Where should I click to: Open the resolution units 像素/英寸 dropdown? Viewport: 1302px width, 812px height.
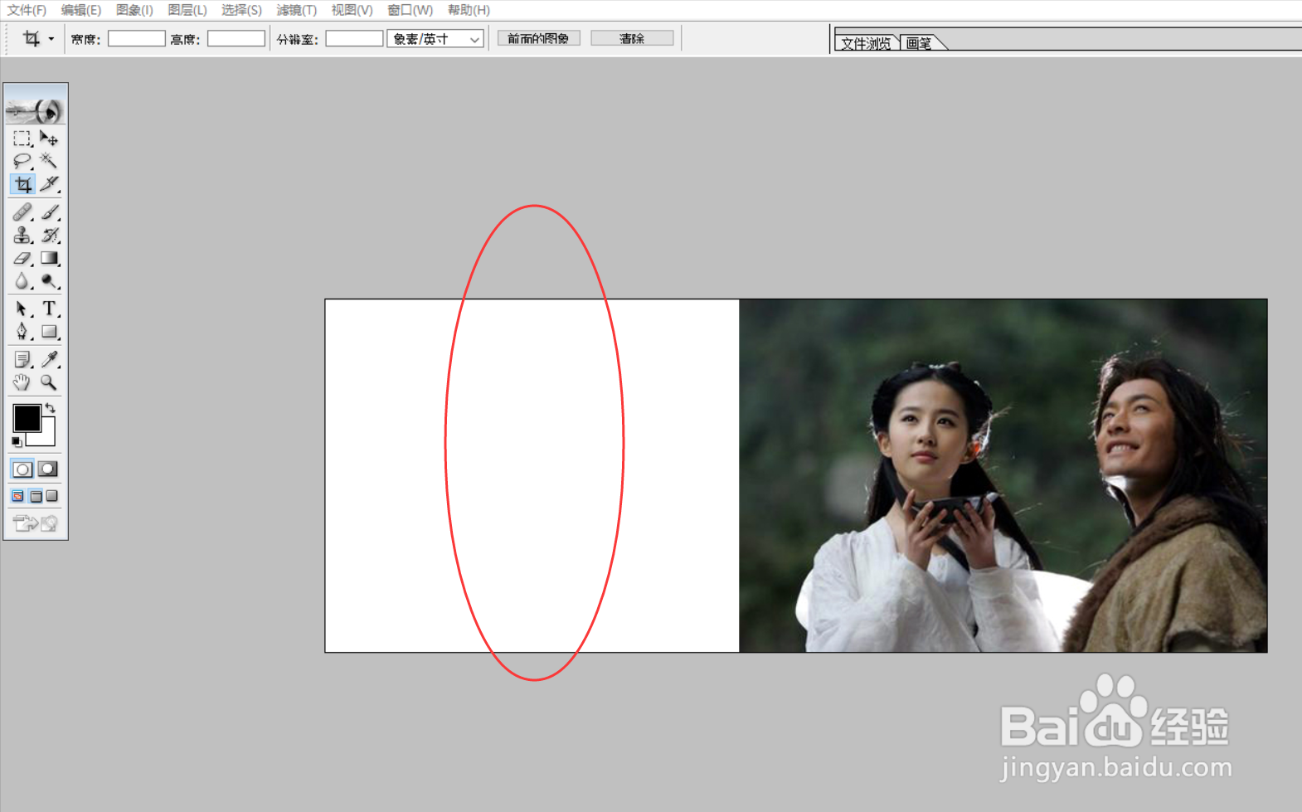coord(435,39)
